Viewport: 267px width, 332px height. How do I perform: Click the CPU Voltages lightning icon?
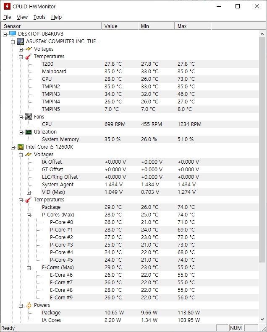pyautogui.click(x=29, y=154)
